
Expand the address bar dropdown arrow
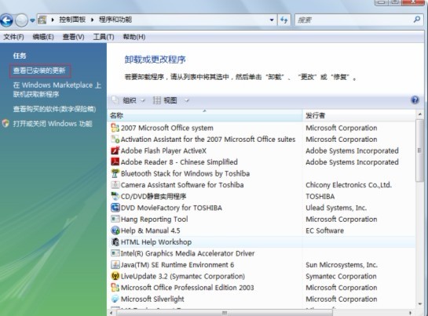[272, 20]
